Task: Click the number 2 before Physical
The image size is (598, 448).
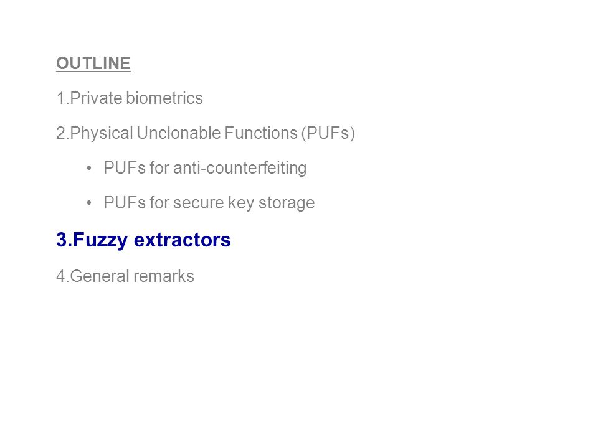Action: (61, 133)
